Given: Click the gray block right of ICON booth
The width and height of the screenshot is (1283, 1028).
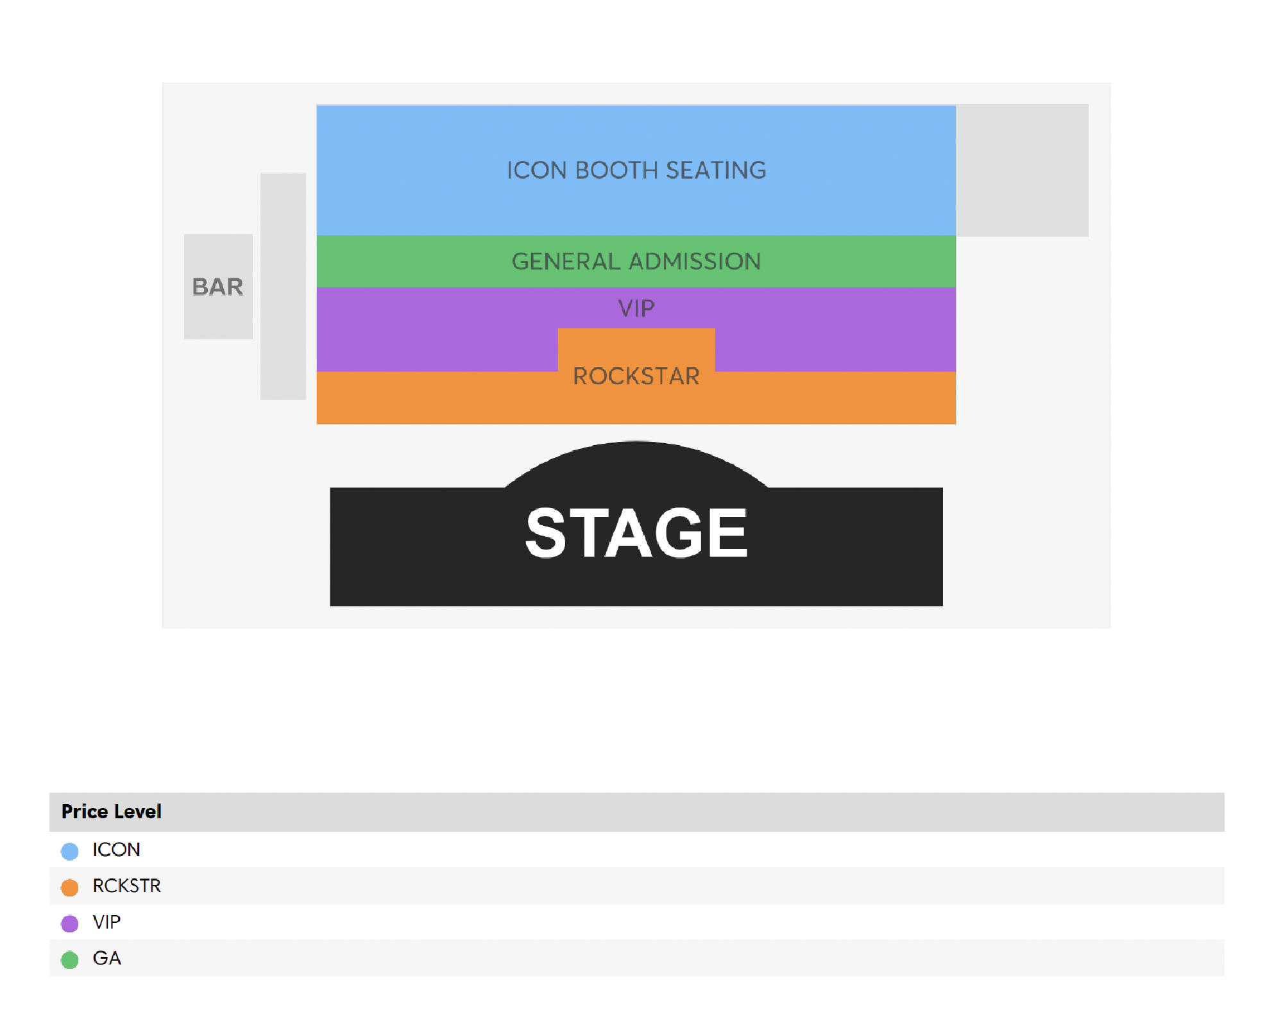Looking at the screenshot, I should pos(1022,170).
